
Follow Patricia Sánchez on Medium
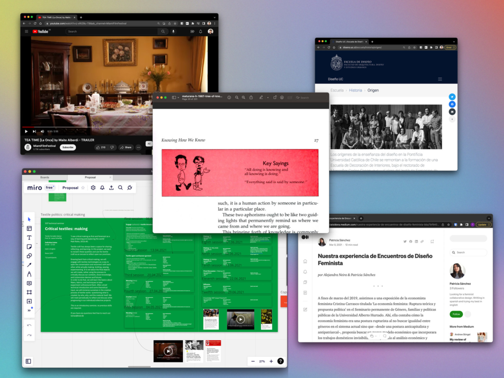(x=456, y=314)
